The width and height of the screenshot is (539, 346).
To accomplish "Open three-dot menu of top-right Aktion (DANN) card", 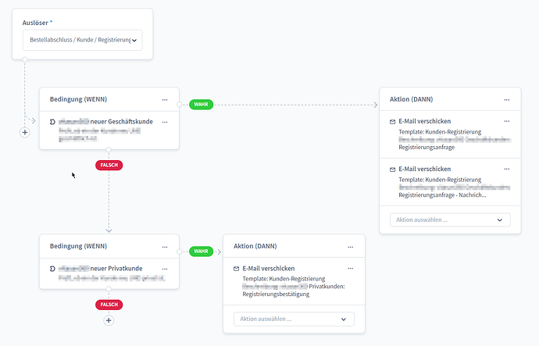I will [x=507, y=100].
